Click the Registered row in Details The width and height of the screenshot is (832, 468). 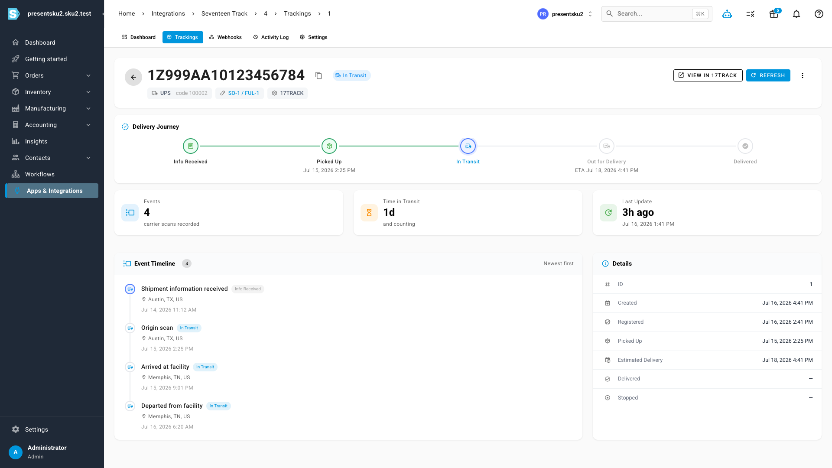click(707, 322)
